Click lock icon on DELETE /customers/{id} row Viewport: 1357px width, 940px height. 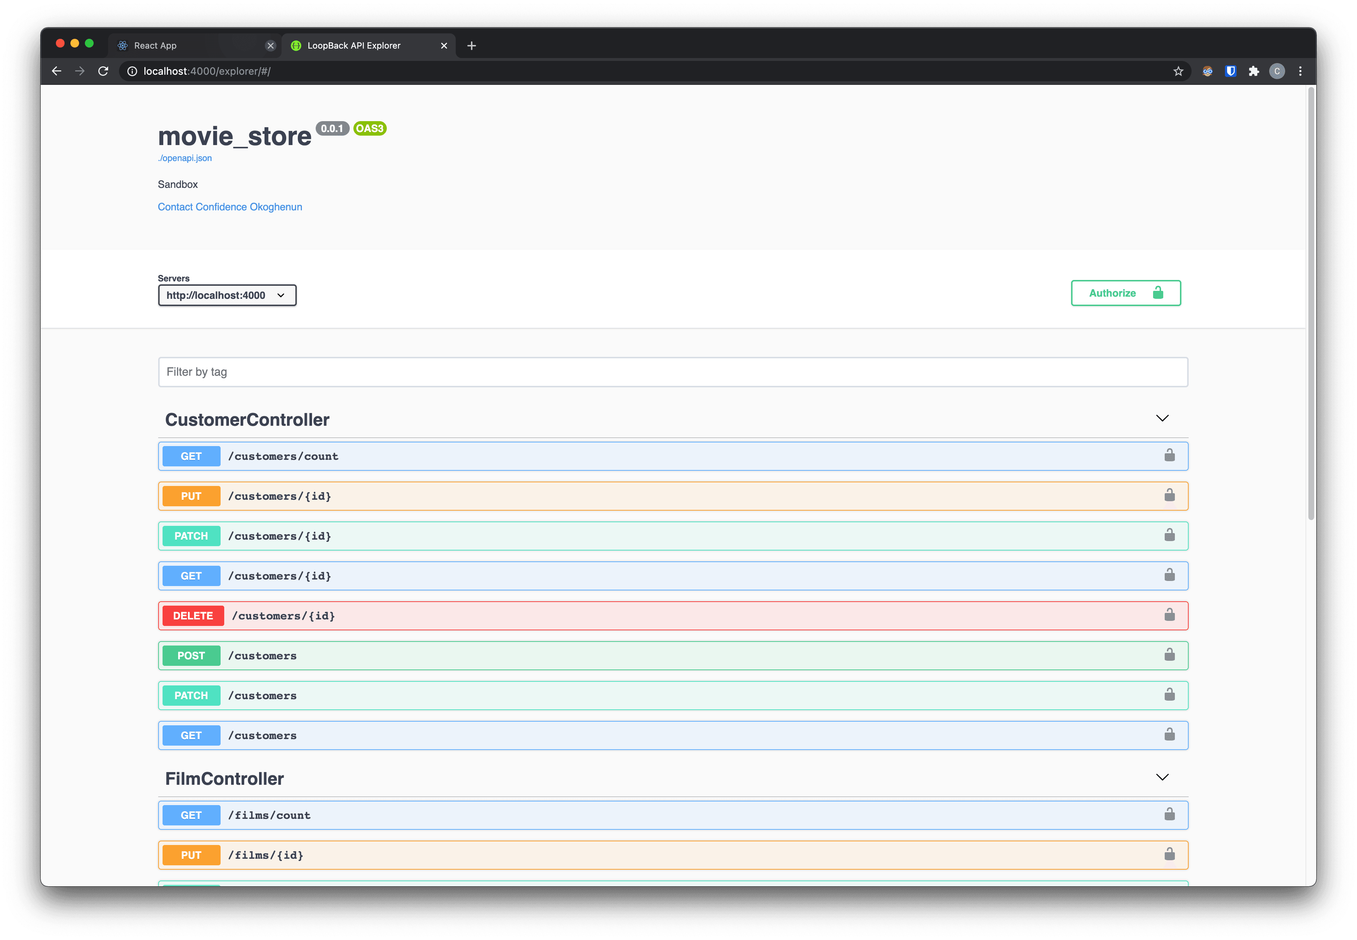pyautogui.click(x=1169, y=615)
